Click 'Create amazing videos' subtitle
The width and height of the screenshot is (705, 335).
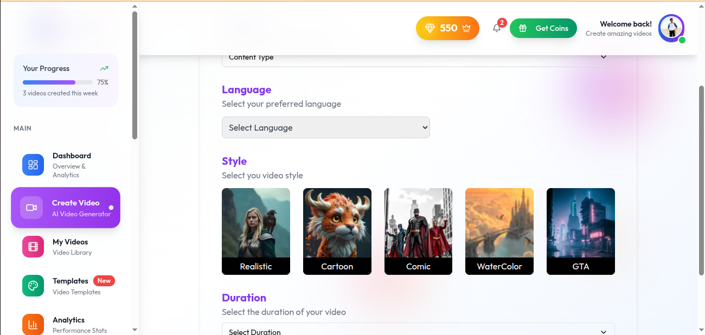(619, 34)
